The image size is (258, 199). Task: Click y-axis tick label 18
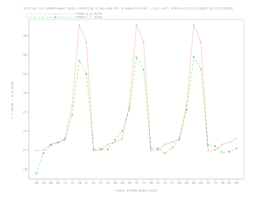[x=25, y=169]
